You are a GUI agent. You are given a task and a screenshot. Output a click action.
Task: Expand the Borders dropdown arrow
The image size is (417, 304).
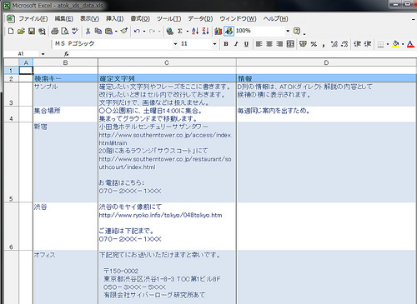(x=388, y=44)
